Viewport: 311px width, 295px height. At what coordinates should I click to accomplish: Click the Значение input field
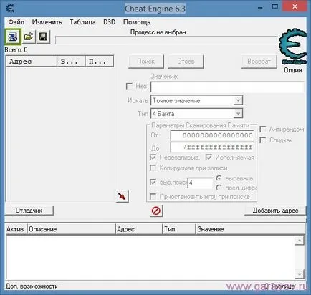coord(227,87)
